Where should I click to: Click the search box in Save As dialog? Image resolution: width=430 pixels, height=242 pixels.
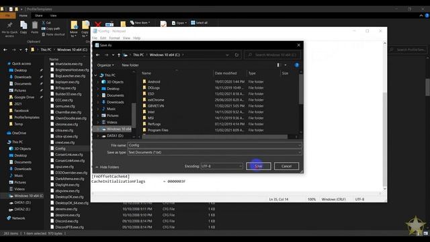(272, 55)
